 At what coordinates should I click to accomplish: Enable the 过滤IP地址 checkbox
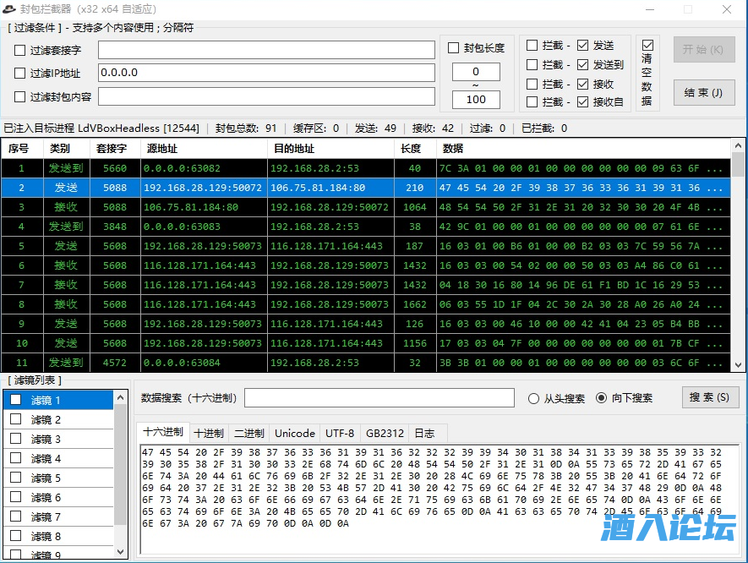pyautogui.click(x=20, y=74)
